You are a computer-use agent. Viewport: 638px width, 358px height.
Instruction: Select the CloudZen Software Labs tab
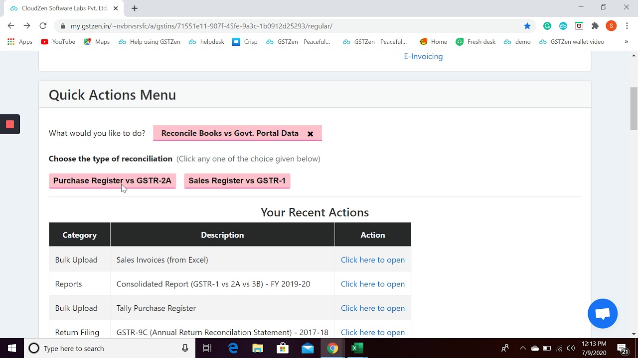[64, 8]
